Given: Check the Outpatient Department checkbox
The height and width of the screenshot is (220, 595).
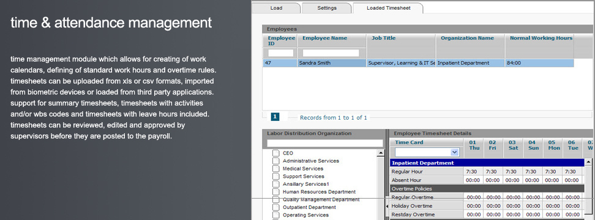Looking at the screenshot, I should coord(276,208).
